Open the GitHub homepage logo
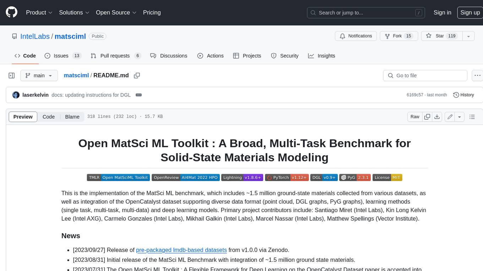Image resolution: width=483 pixels, height=271 pixels. point(11,12)
